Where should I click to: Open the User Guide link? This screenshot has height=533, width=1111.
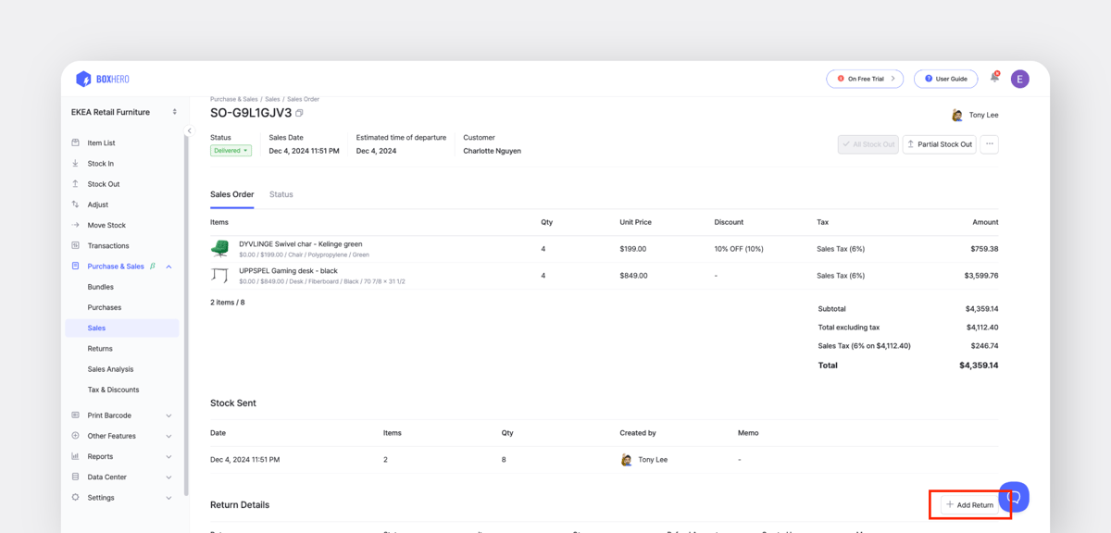point(945,79)
